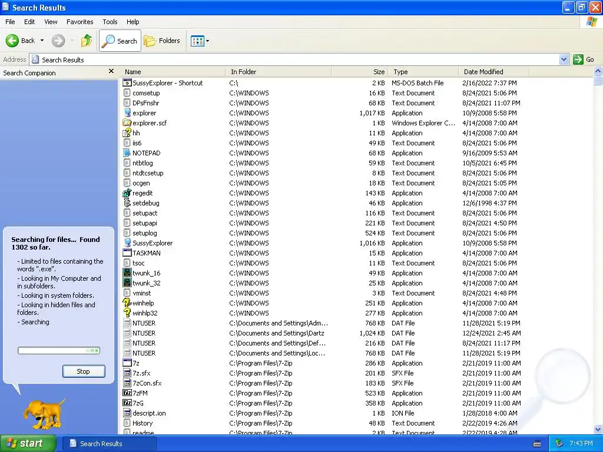The height and width of the screenshot is (452, 603).
Task: Open the Help menu
Action: [132, 22]
